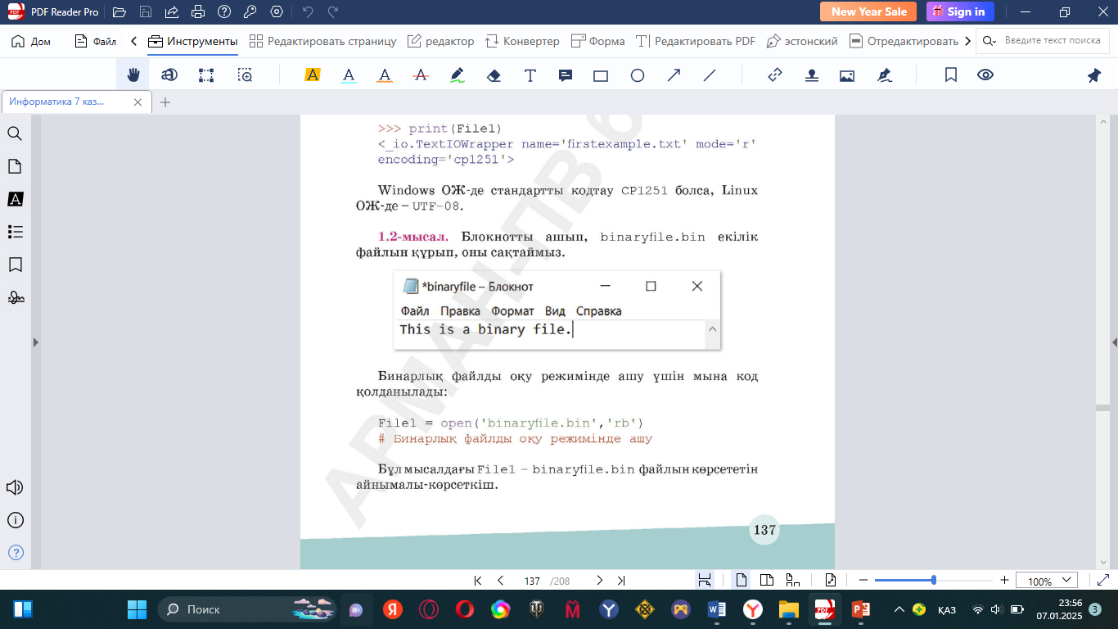The image size is (1118, 629).
Task: Open the 100% zoom level dropdown
Action: click(x=1046, y=581)
